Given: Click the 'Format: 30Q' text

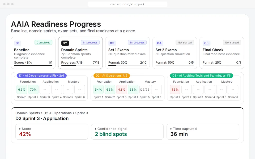Looking at the screenshot, I should pos(118,63).
